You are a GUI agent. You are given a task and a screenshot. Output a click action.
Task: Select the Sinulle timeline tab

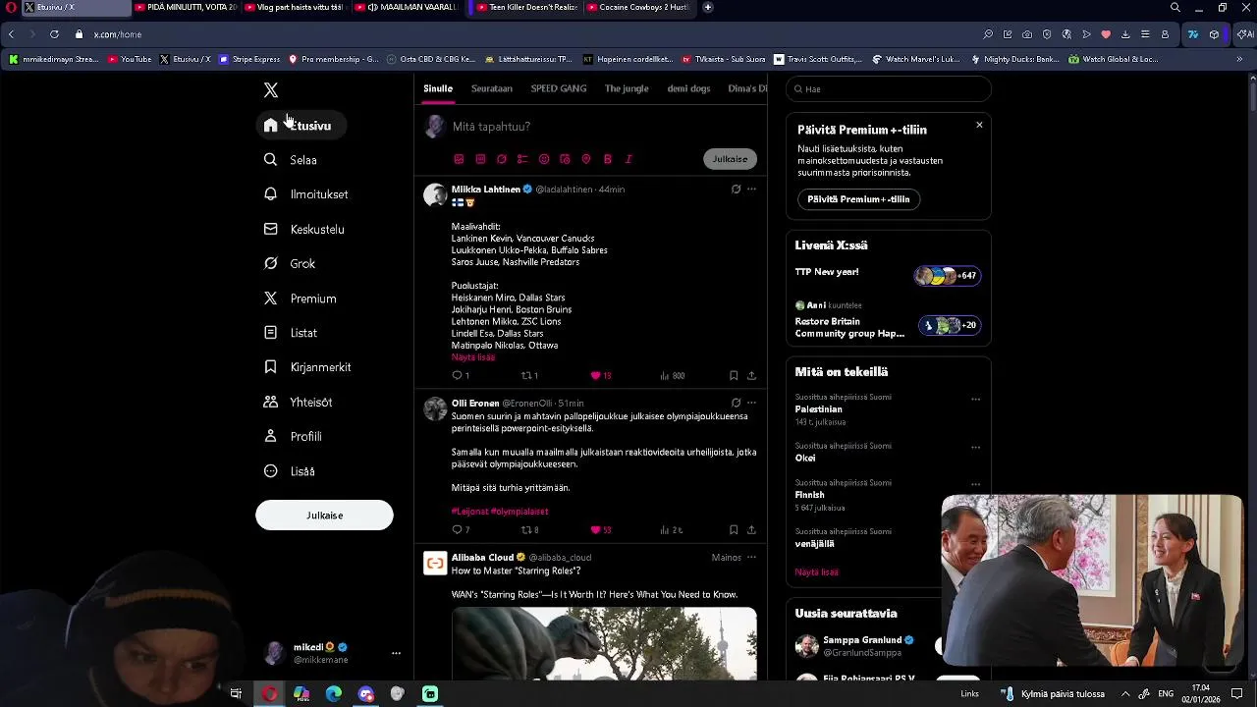point(438,88)
